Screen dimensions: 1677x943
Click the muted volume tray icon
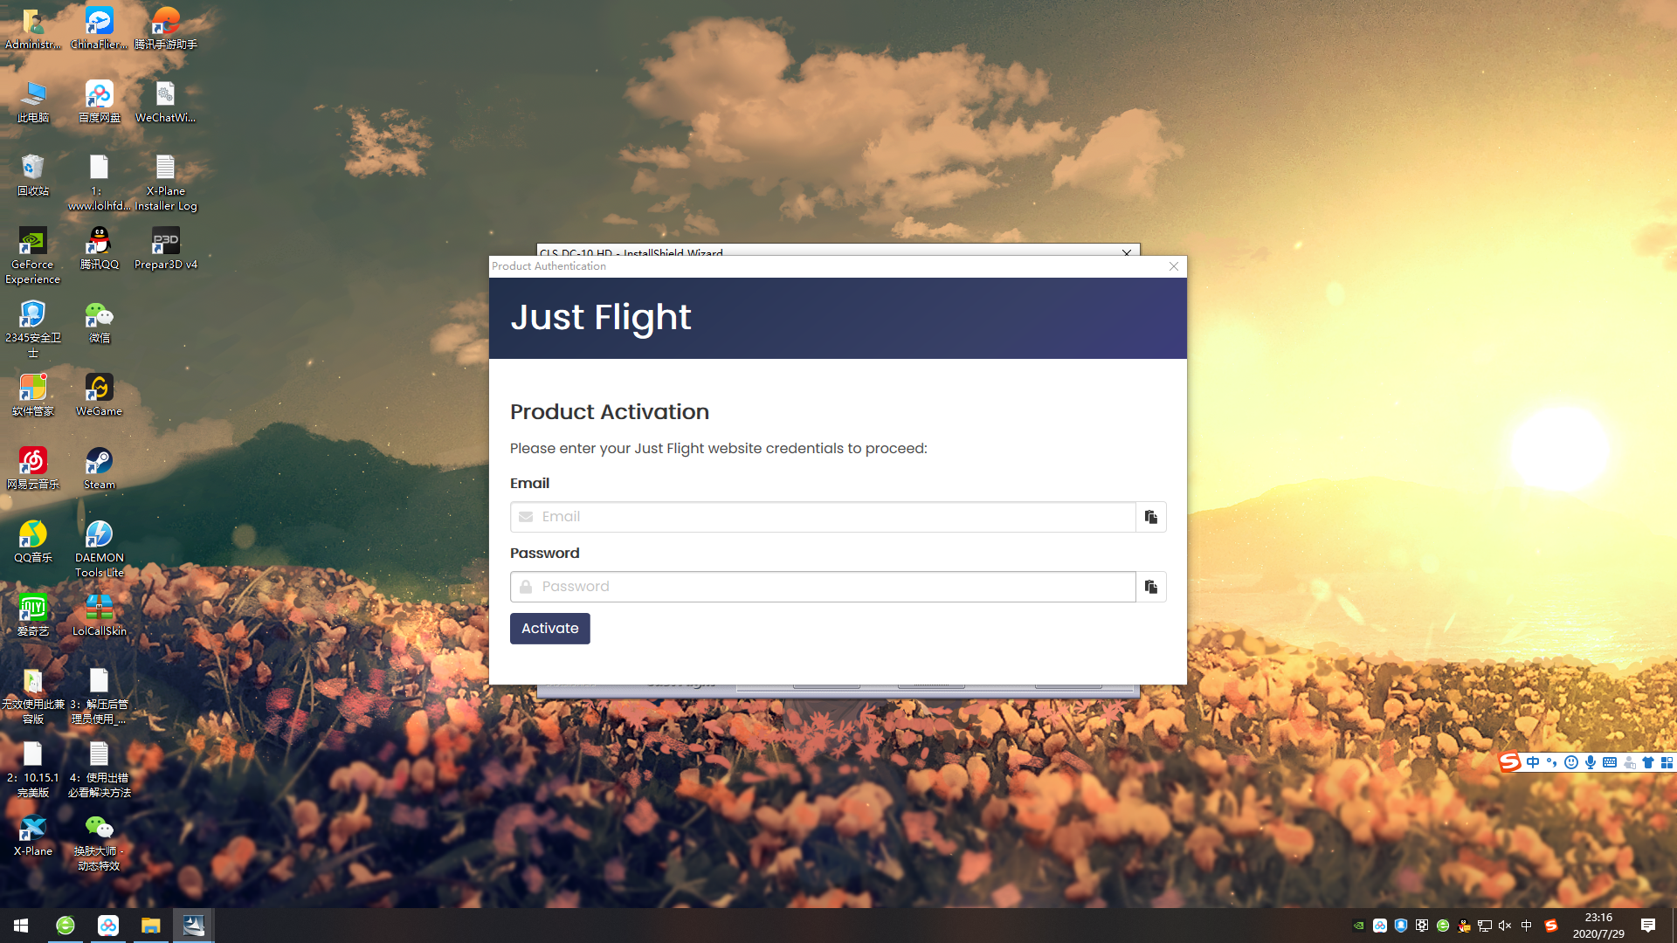(x=1505, y=926)
